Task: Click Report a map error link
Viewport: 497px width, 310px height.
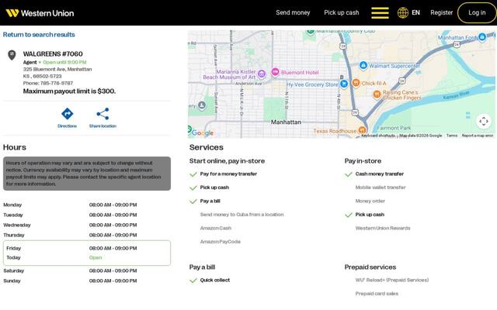Action: click(x=478, y=136)
